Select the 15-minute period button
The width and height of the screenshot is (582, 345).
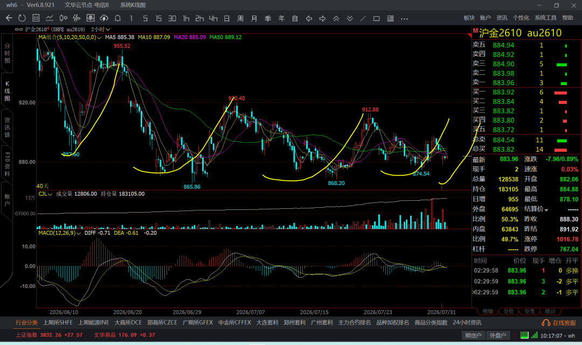tap(158, 18)
